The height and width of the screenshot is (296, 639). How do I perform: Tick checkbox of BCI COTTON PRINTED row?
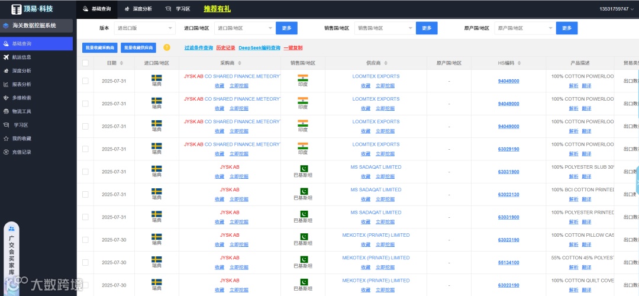click(x=85, y=195)
